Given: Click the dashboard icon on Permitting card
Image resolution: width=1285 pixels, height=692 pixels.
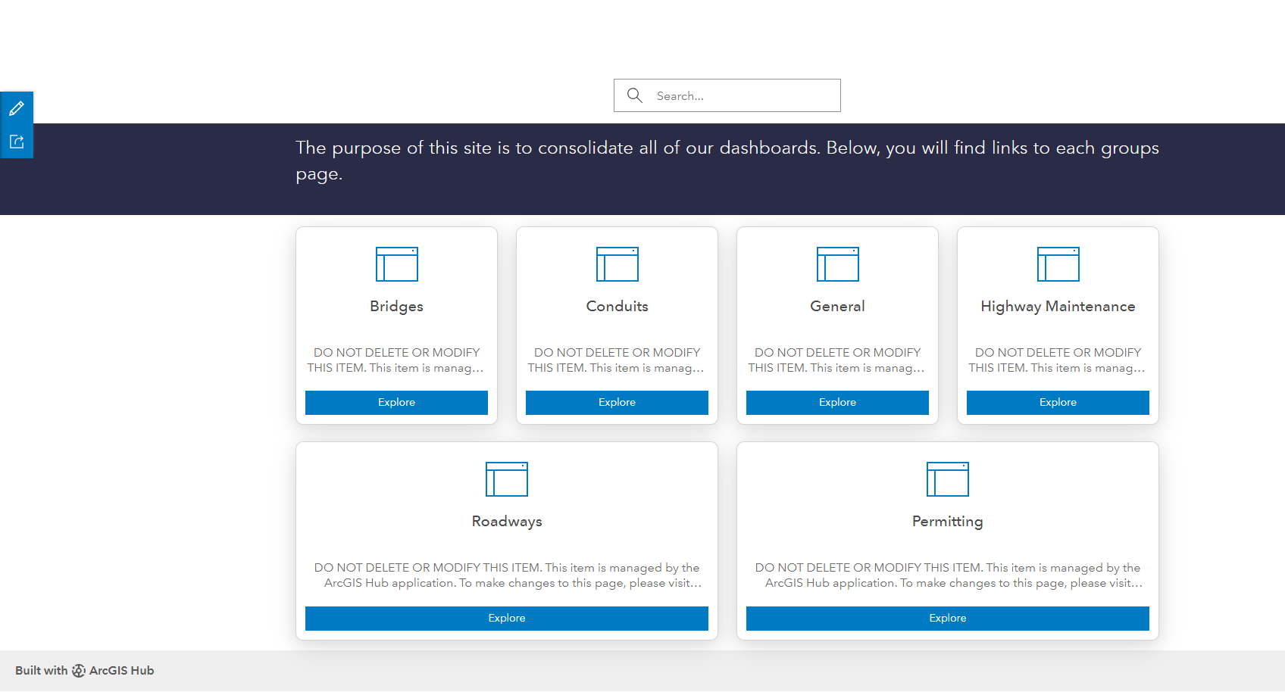Looking at the screenshot, I should [947, 479].
